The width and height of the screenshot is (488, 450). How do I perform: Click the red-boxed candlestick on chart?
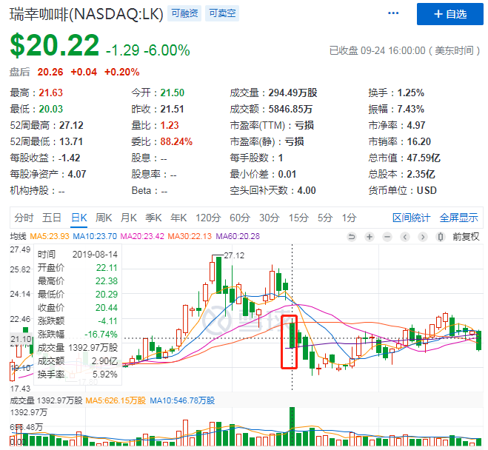tap(290, 342)
